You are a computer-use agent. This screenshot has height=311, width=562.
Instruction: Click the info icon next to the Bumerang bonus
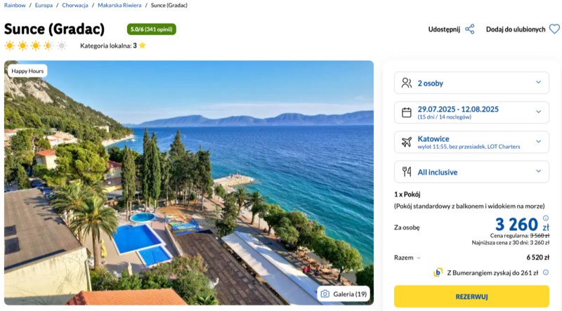click(546, 272)
